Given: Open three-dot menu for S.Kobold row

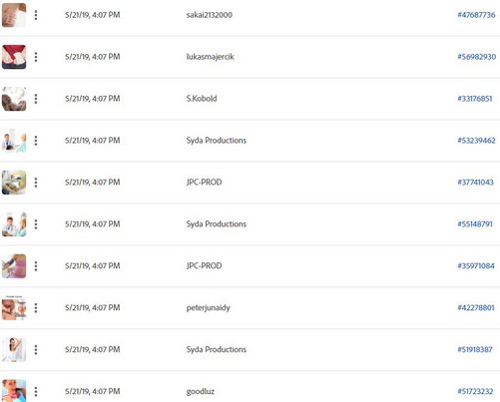Looking at the screenshot, I should pos(36,99).
